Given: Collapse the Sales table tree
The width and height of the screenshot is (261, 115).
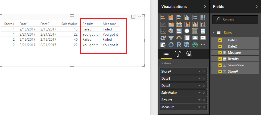Looking at the screenshot, I should point(213,33).
